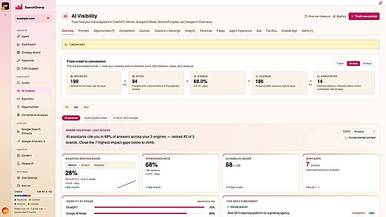Viewport: 386px width, 217px height.
Task: Open the Opportunities (7) tab
Action: 104,31
